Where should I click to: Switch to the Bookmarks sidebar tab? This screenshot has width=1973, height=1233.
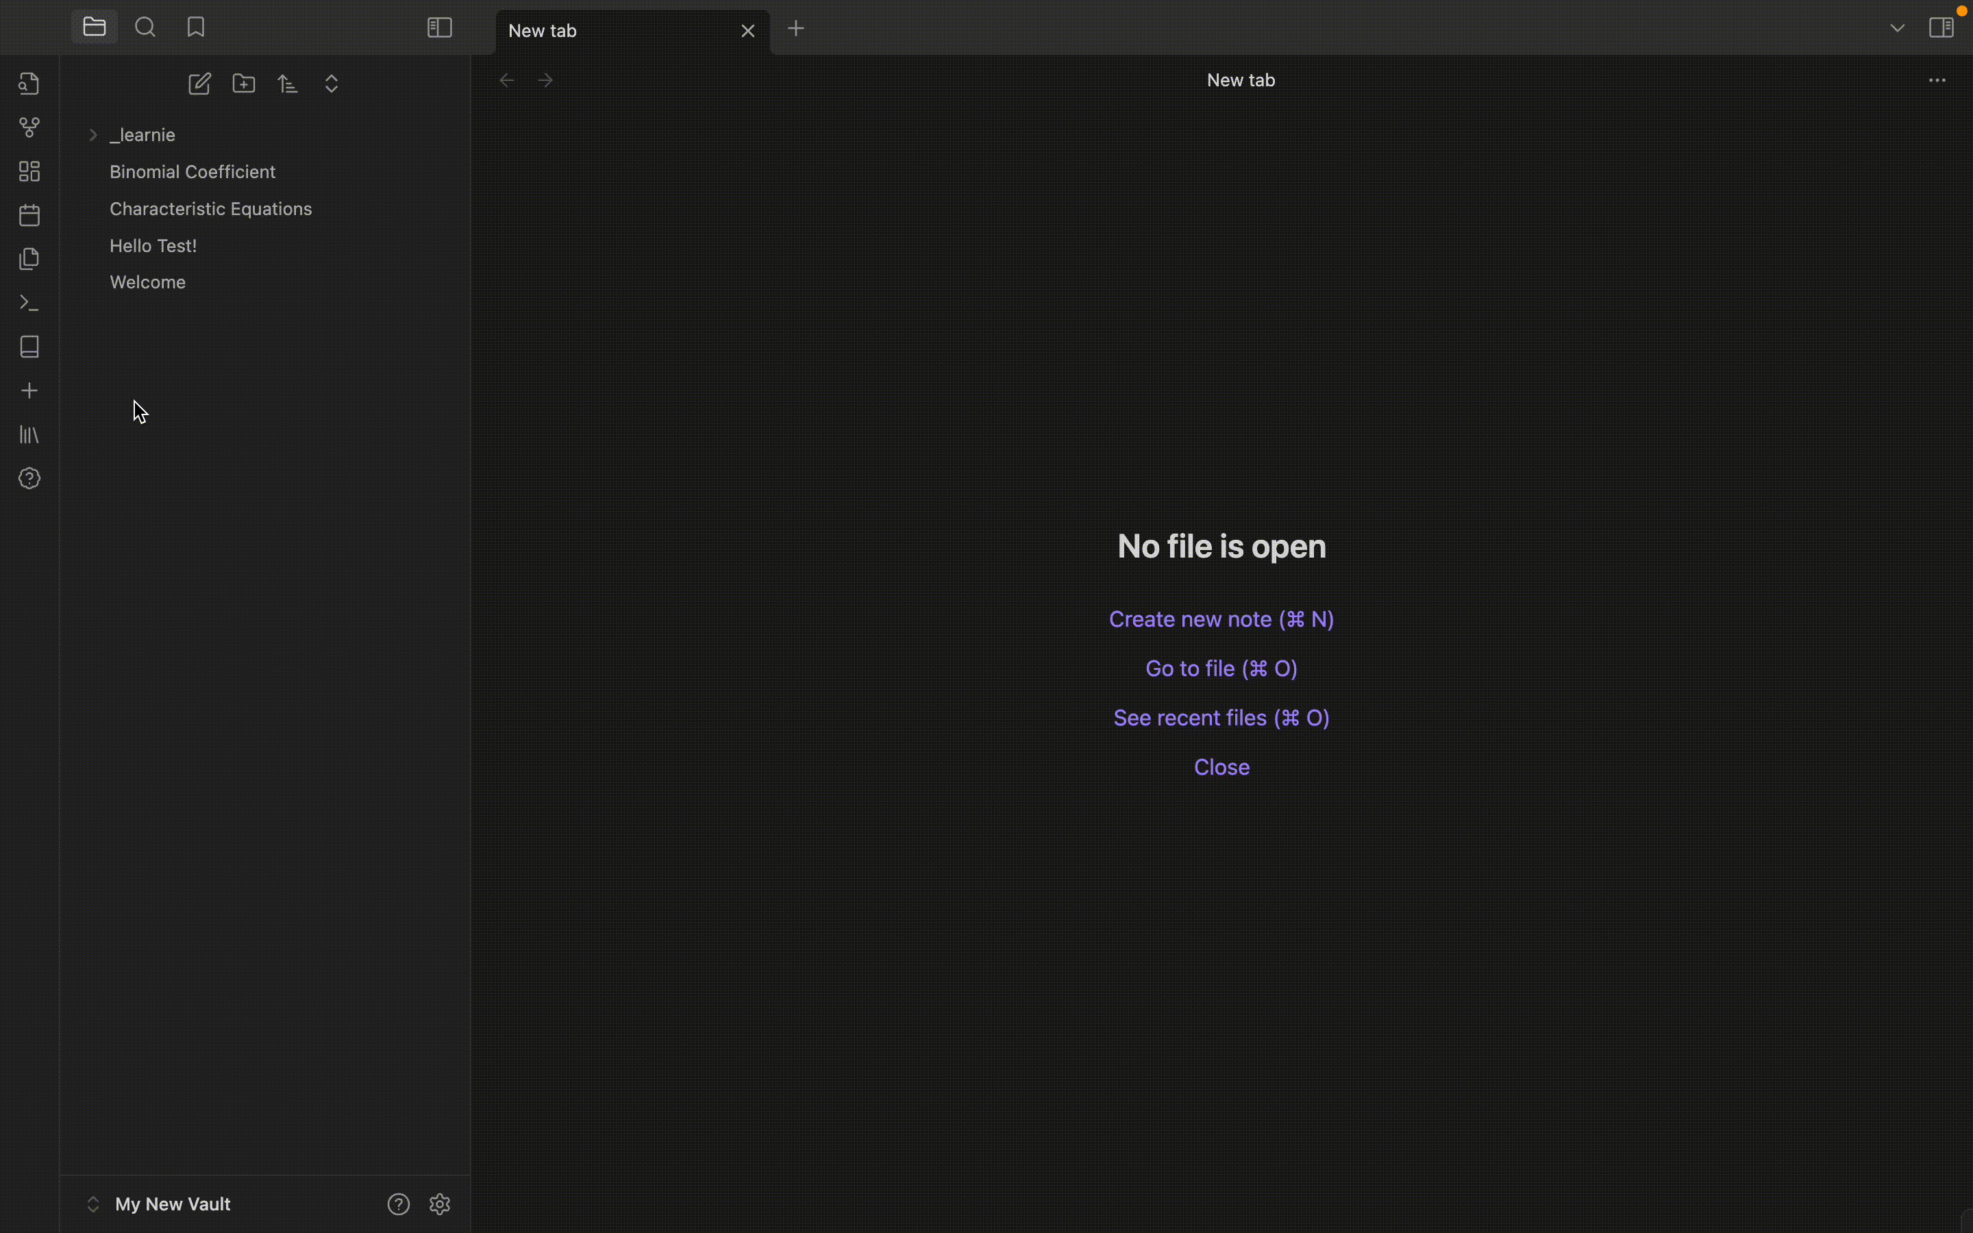click(x=196, y=27)
